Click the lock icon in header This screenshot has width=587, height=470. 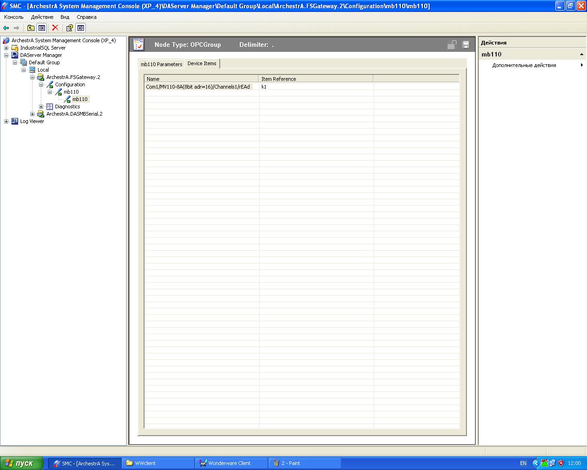tap(452, 45)
